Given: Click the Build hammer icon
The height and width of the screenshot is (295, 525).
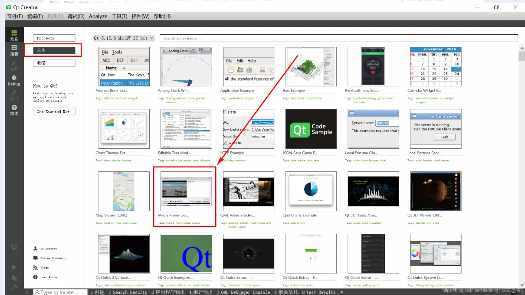Looking at the screenshot, I should coord(14,287).
